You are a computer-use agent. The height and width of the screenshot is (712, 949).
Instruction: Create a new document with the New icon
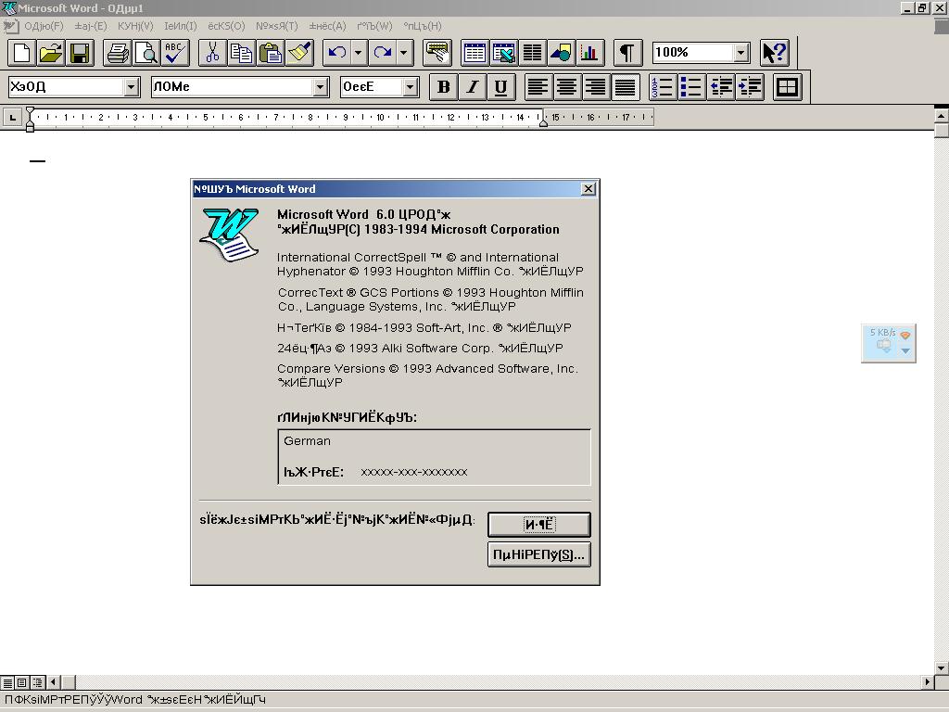click(22, 53)
